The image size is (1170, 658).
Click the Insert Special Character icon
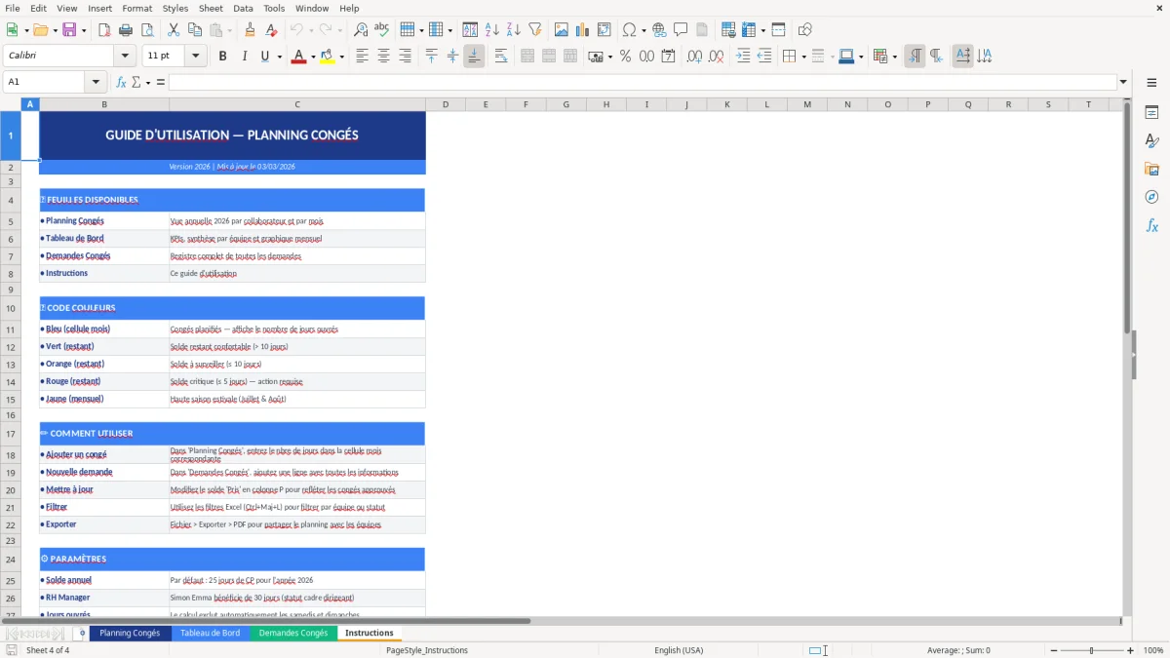click(631, 29)
